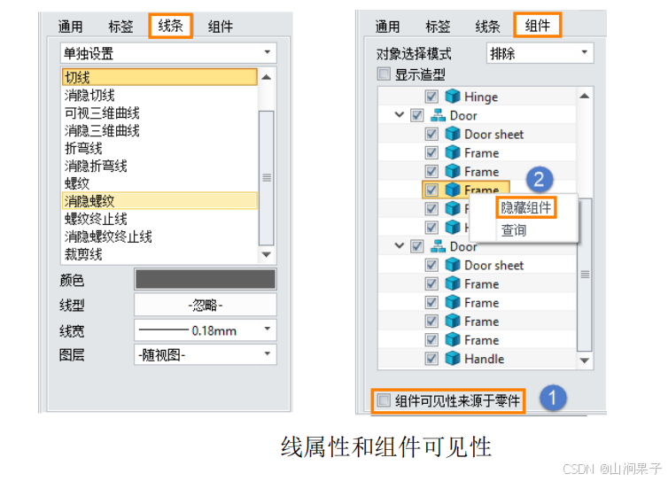Click the line list's scroll-up arrow

(x=267, y=77)
